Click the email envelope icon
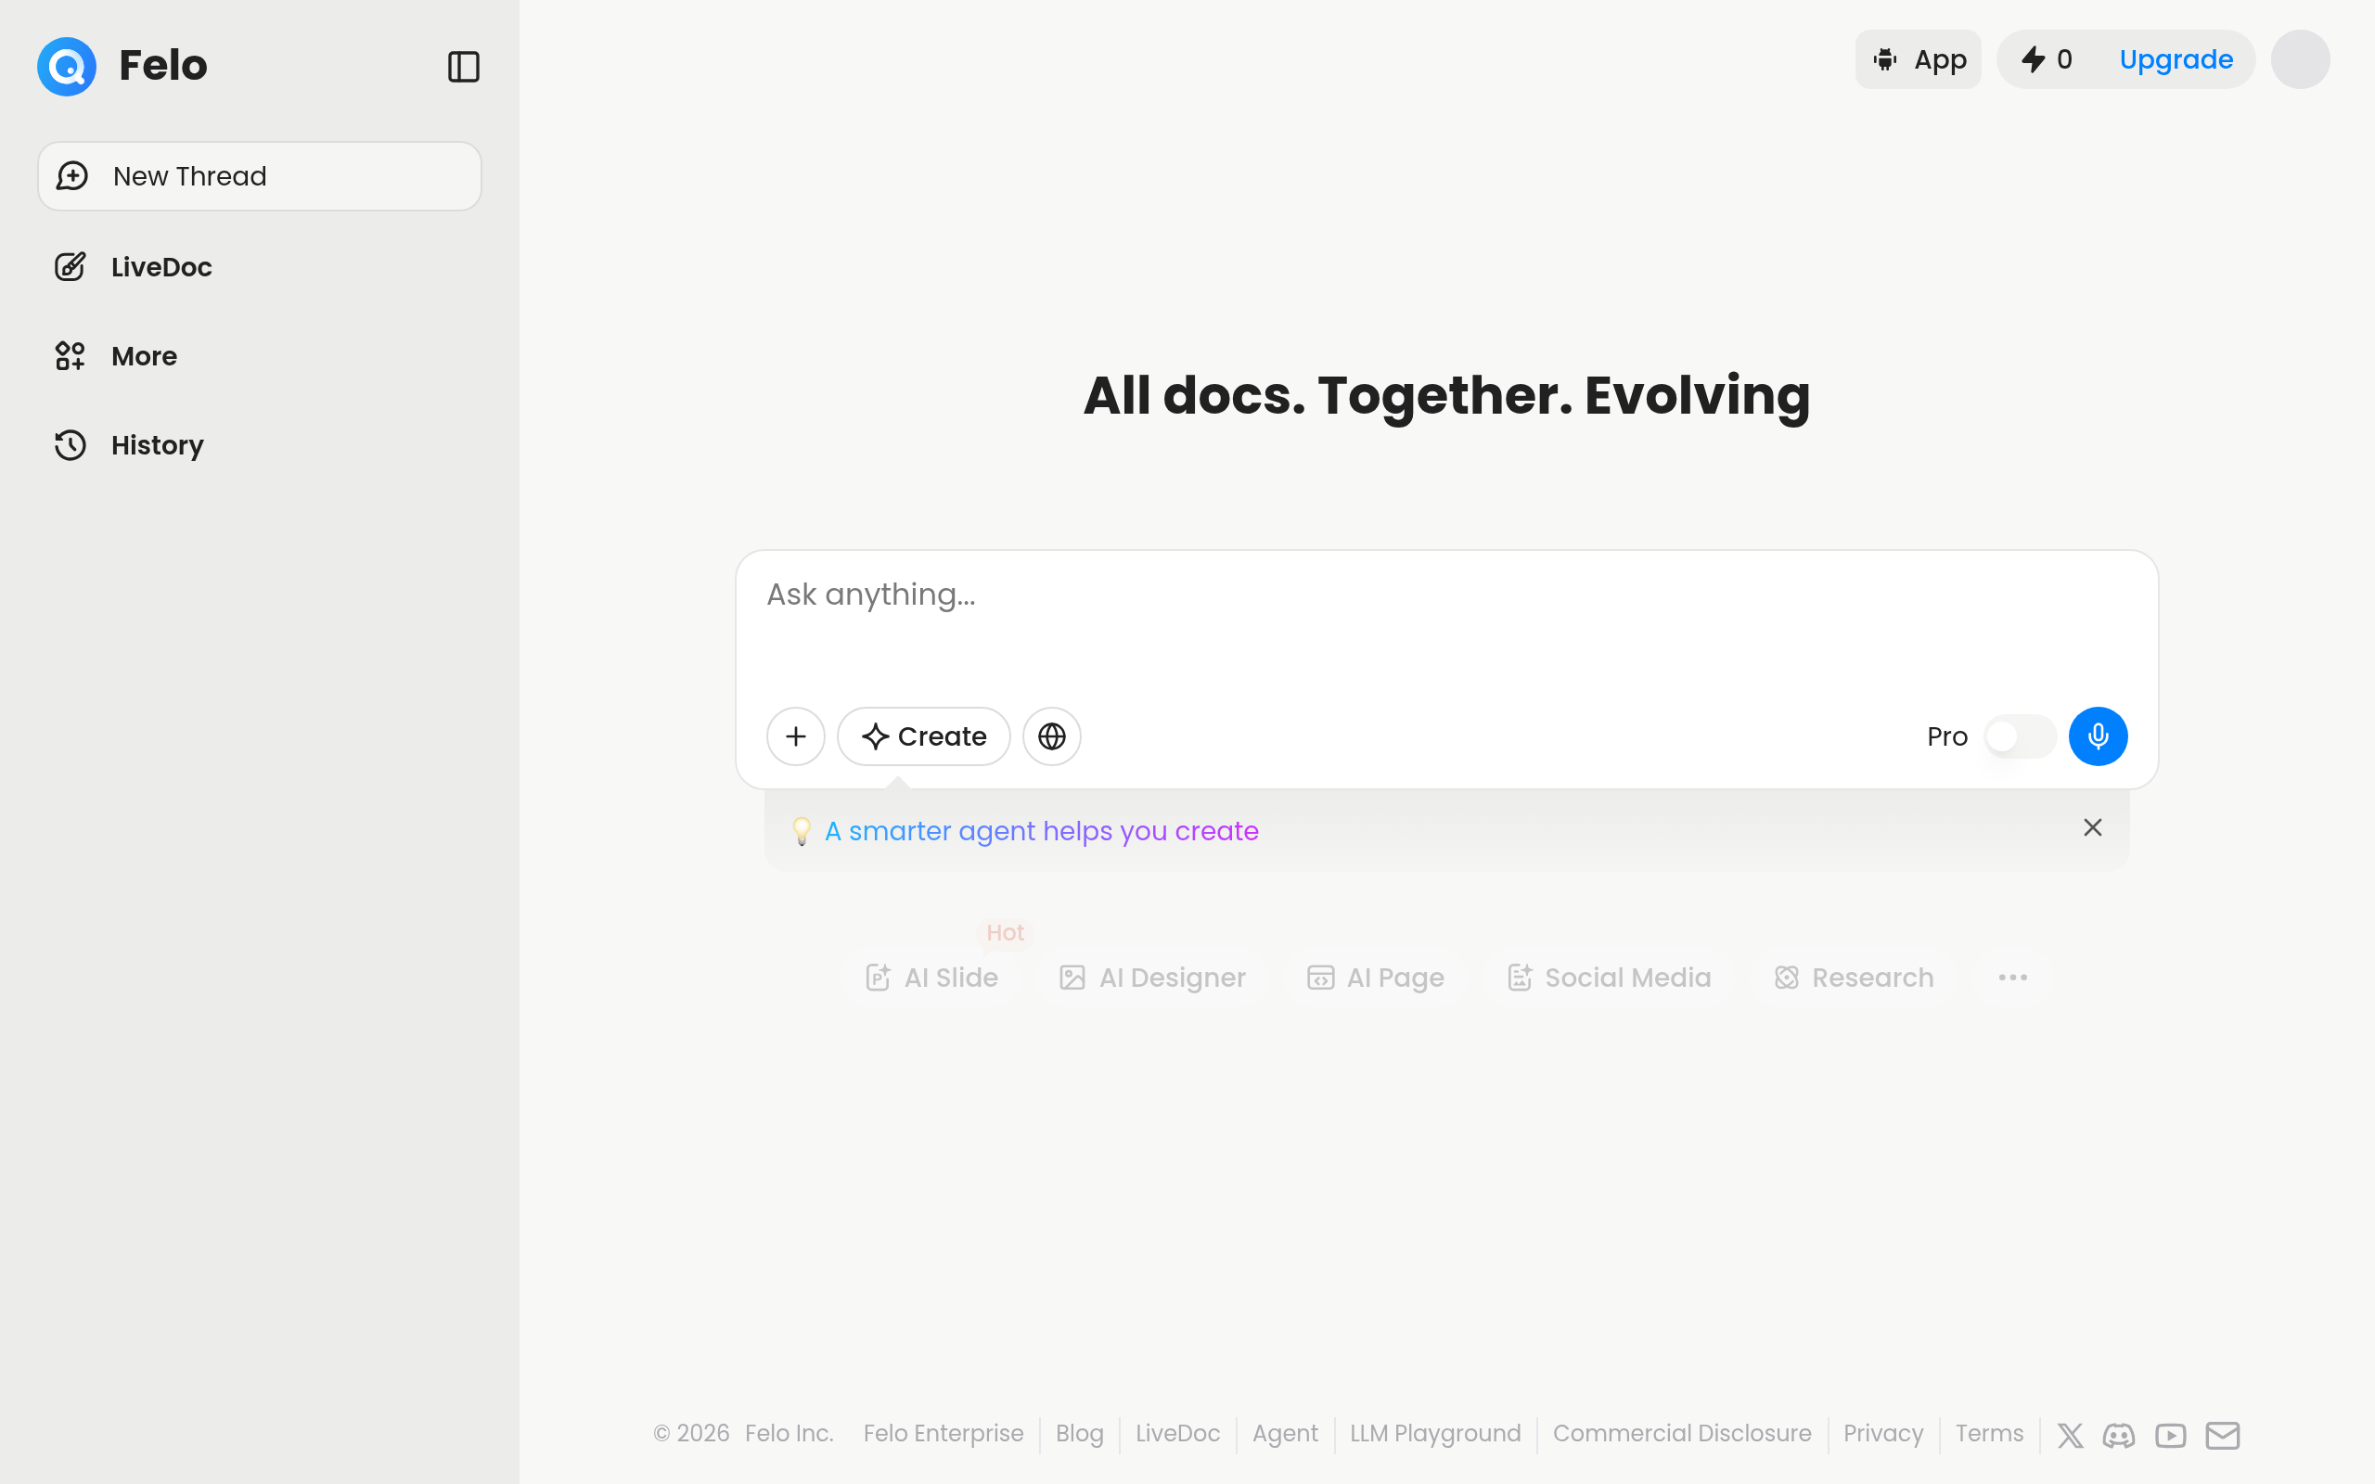This screenshot has width=2375, height=1484. click(2222, 1436)
